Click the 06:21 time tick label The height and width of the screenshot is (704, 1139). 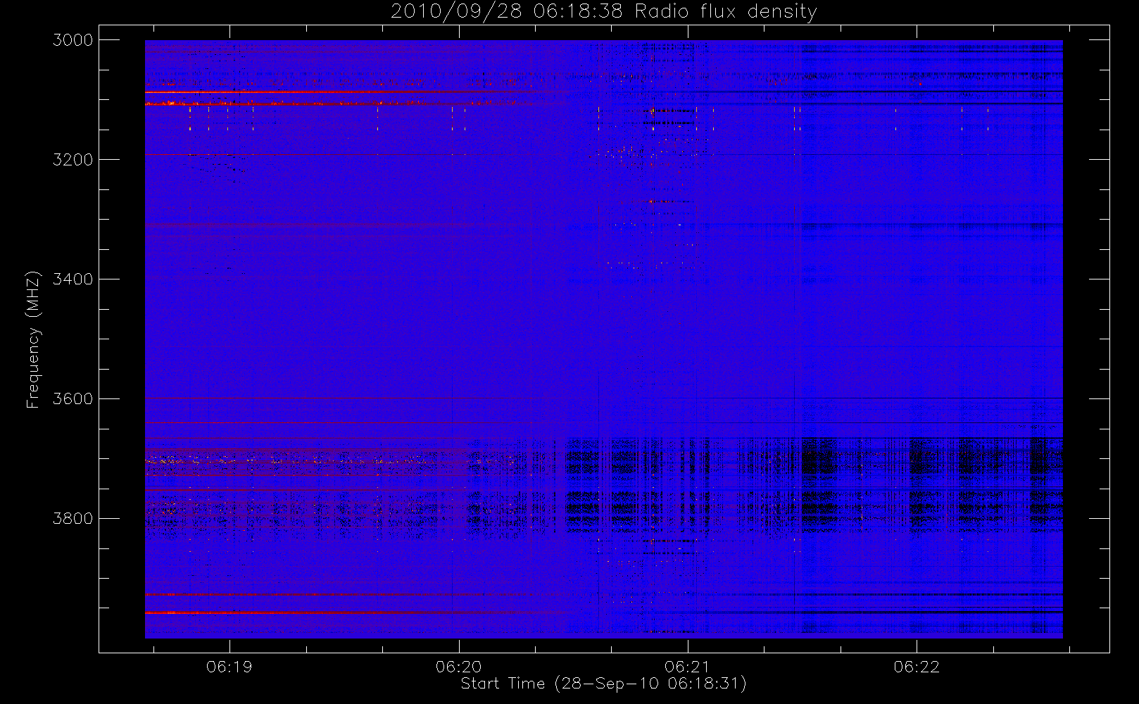tap(687, 667)
